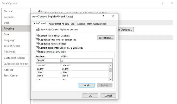This screenshot has width=177, height=104.
Task: Cancel the AutoCorrect dialog
Action: [108, 95]
